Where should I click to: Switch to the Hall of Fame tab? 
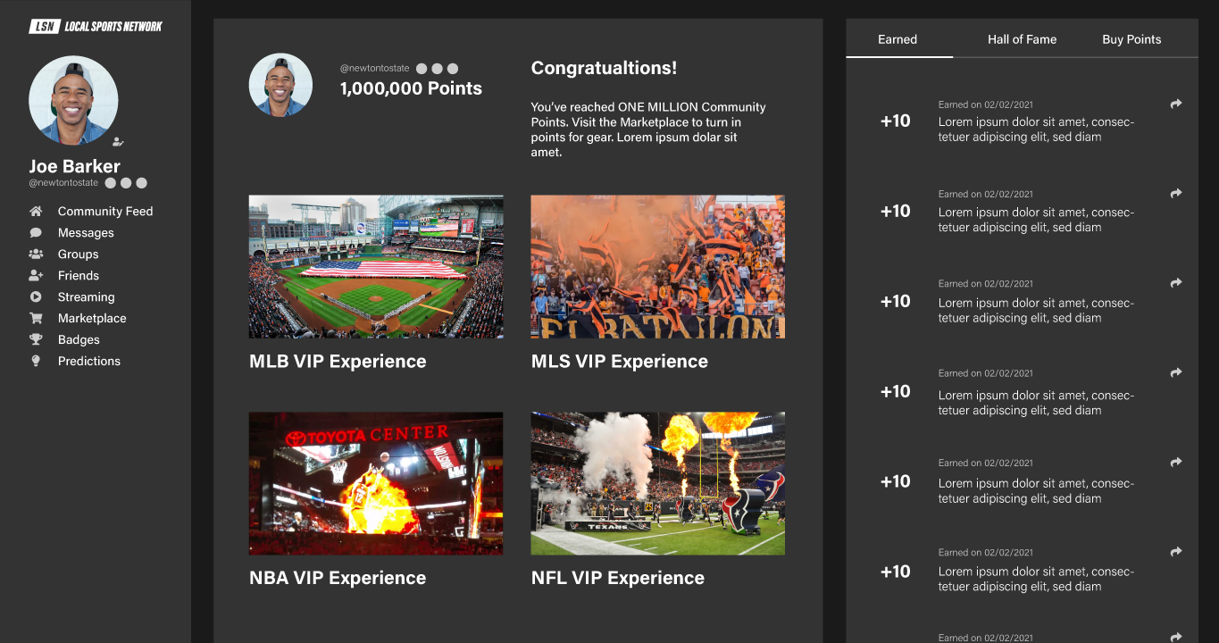tap(1022, 39)
